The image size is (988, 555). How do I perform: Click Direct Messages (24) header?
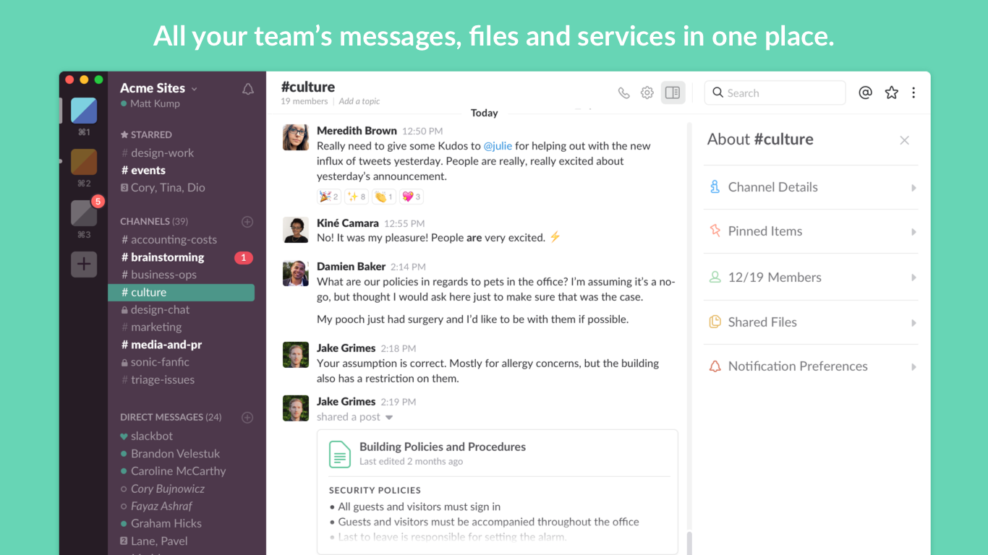pyautogui.click(x=171, y=417)
